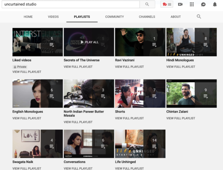Click the 'Shorts' playlist title

point(120,112)
